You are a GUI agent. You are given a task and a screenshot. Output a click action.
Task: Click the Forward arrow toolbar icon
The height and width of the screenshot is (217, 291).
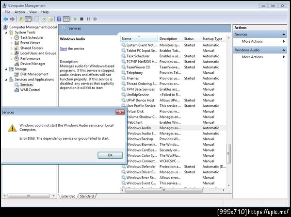(x=12, y=19)
